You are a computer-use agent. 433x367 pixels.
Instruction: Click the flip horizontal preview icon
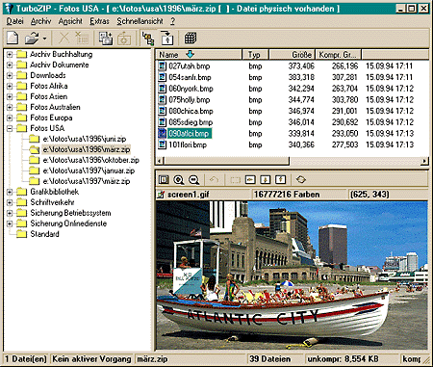250,180
